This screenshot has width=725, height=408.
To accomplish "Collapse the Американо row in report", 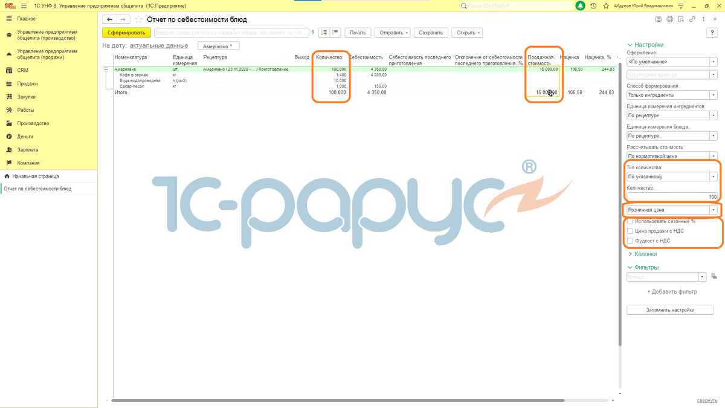I will 107,70.
